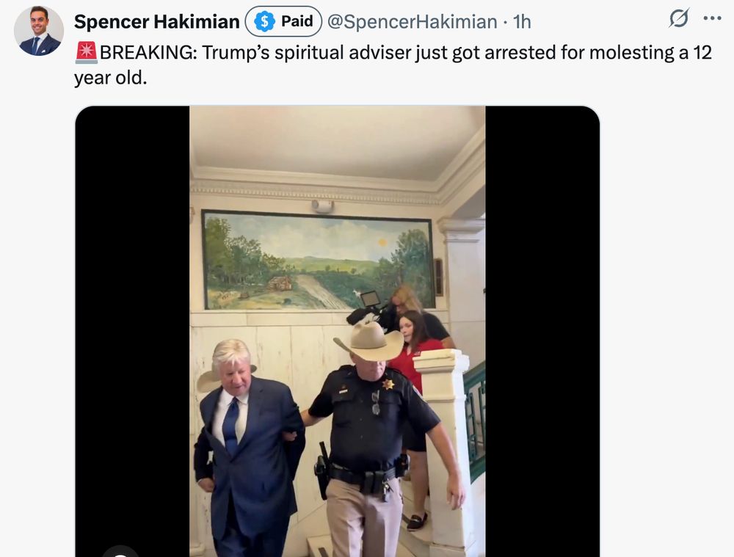Image resolution: width=734 pixels, height=557 pixels.
Task: Click the blue Paid subscription badge
Action: point(284,21)
